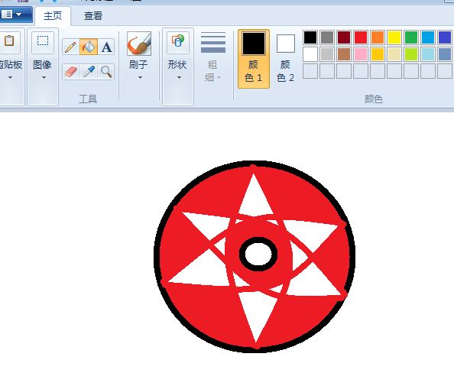Switch to the 主页 tab
The height and width of the screenshot is (373, 454).
[x=53, y=16]
